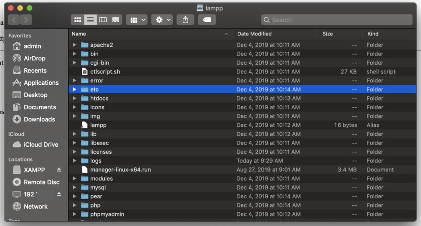Image resolution: width=421 pixels, height=226 pixels.
Task: Expand the mysql folder
Action: click(74, 187)
